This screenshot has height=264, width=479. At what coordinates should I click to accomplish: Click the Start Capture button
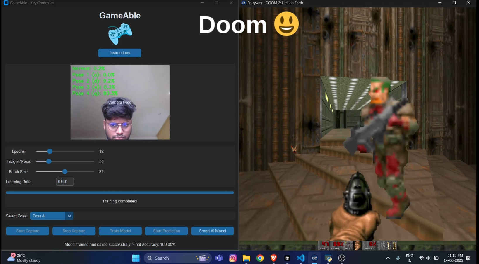pyautogui.click(x=28, y=231)
